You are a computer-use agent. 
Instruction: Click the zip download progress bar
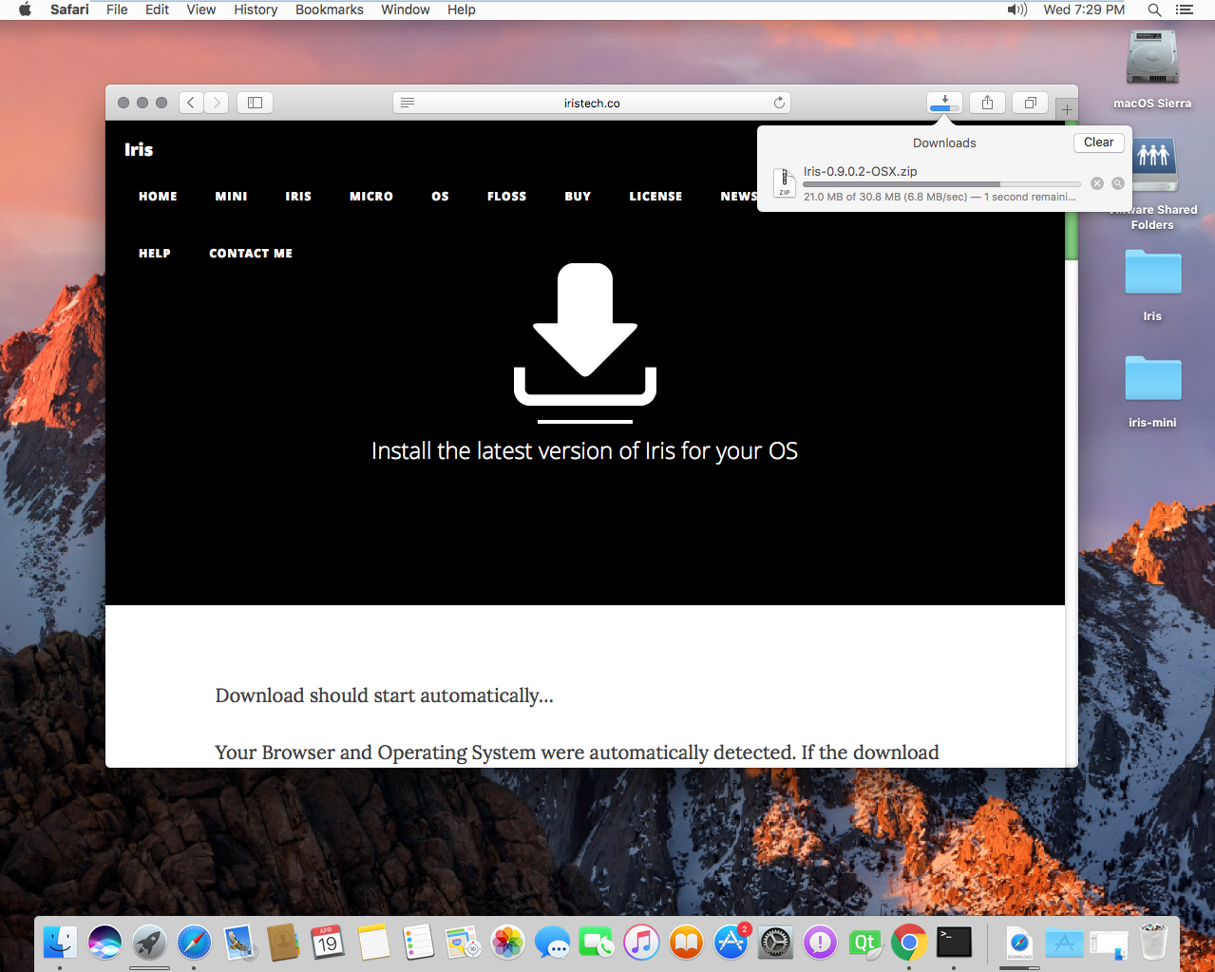(x=941, y=184)
